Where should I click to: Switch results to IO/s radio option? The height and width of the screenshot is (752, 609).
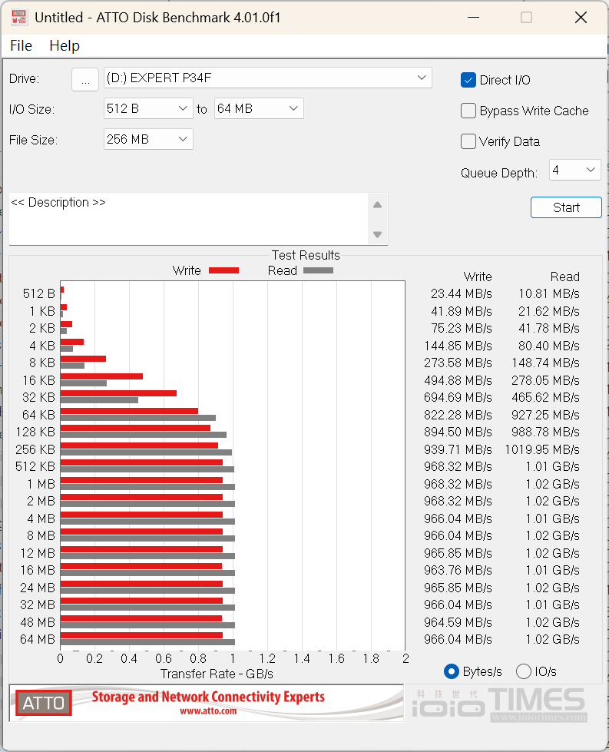click(524, 671)
